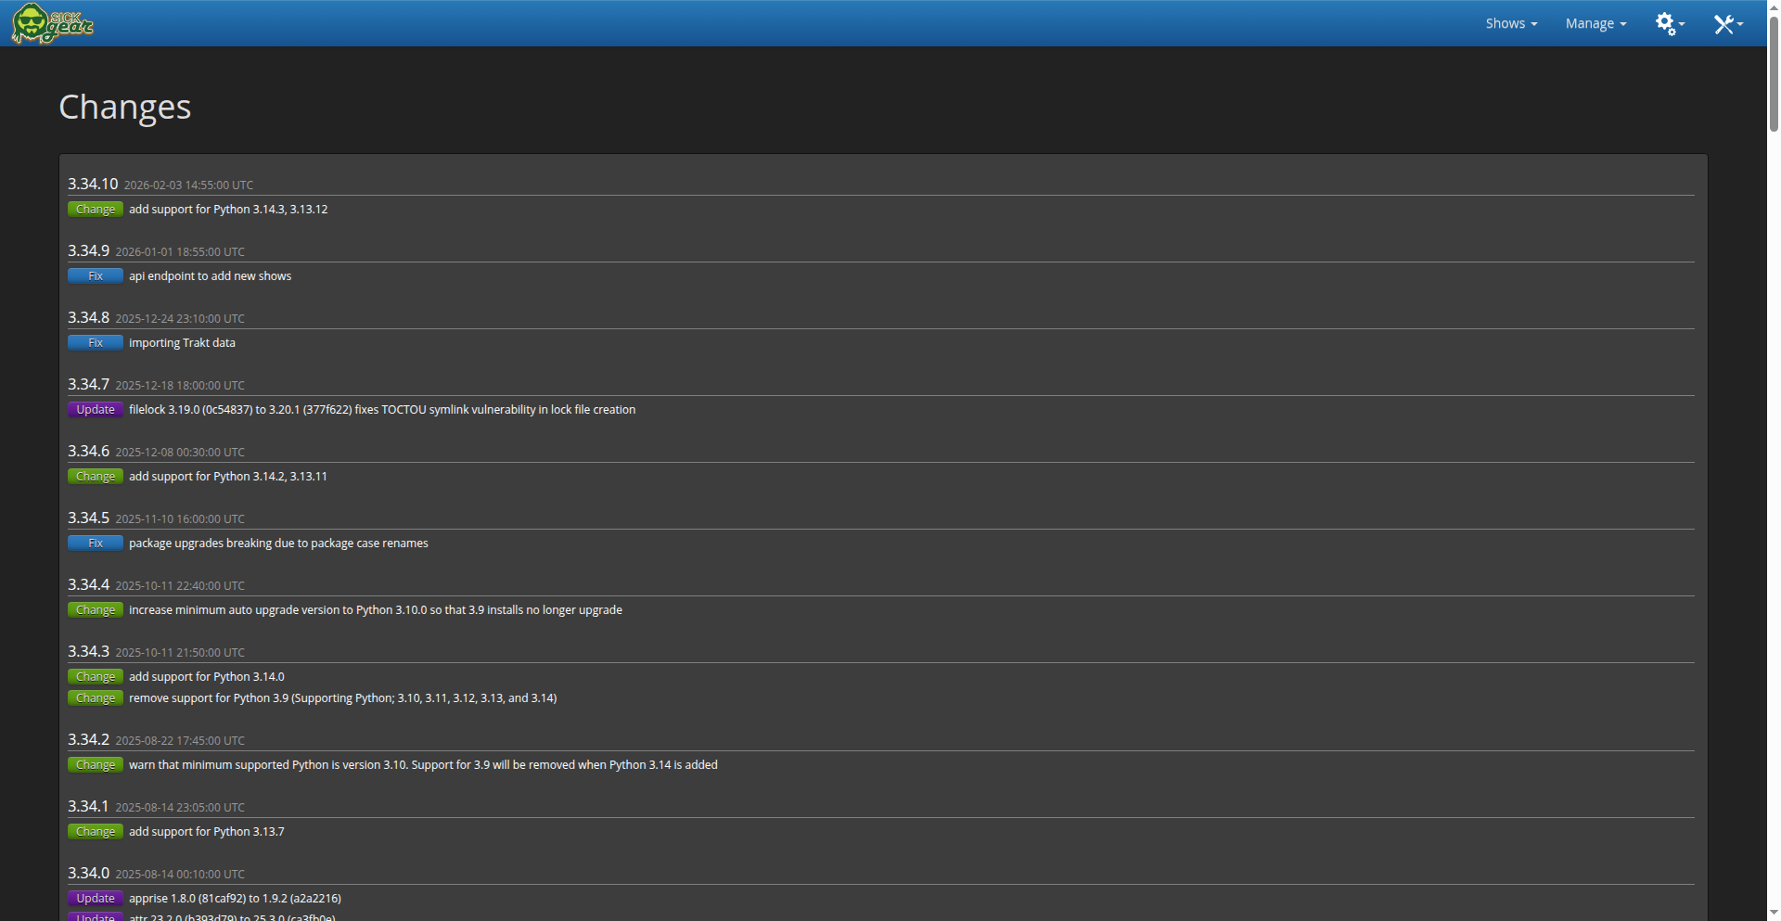Click the Change badge under version 3.34.10
The image size is (1781, 921).
(96, 210)
